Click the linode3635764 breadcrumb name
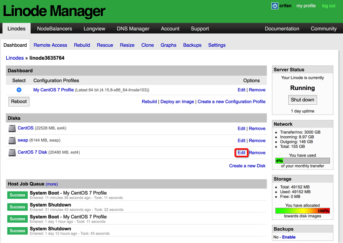This screenshot has width=343, height=243. [x=47, y=58]
